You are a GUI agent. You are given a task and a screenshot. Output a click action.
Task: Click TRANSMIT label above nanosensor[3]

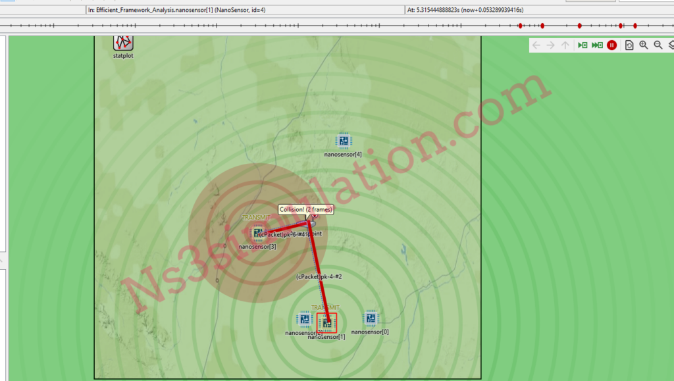(256, 217)
